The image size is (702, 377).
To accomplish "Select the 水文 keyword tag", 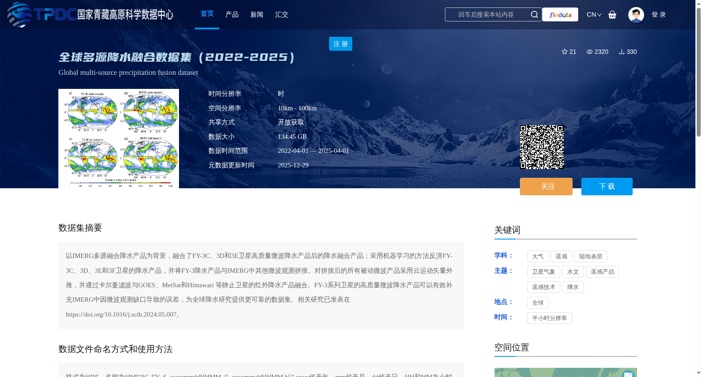I will 573,272.
